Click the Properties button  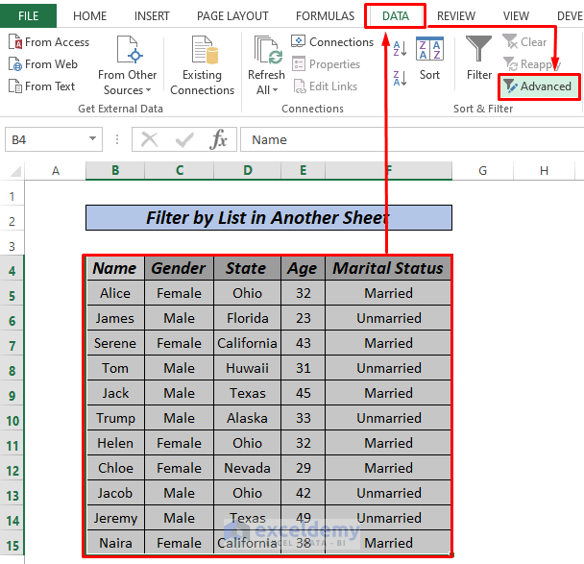(x=326, y=64)
